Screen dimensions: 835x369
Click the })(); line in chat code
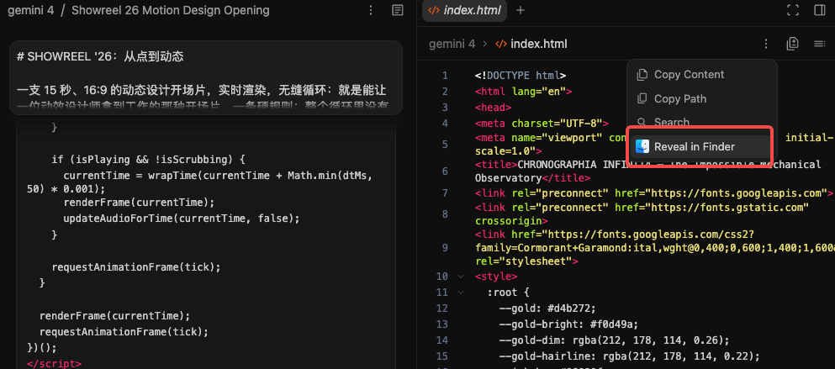pos(41,348)
